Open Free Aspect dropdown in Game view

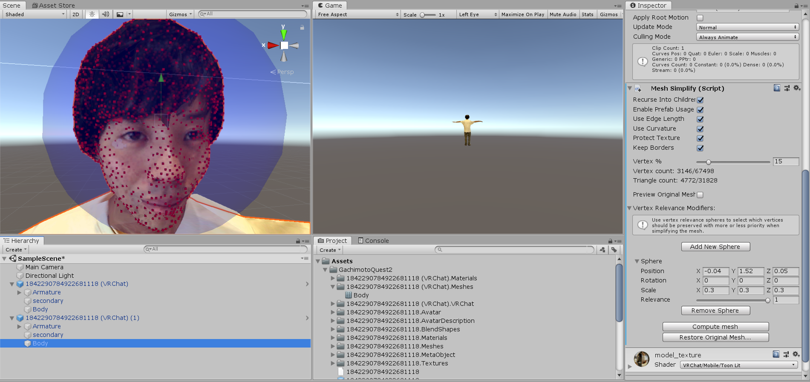coord(358,14)
